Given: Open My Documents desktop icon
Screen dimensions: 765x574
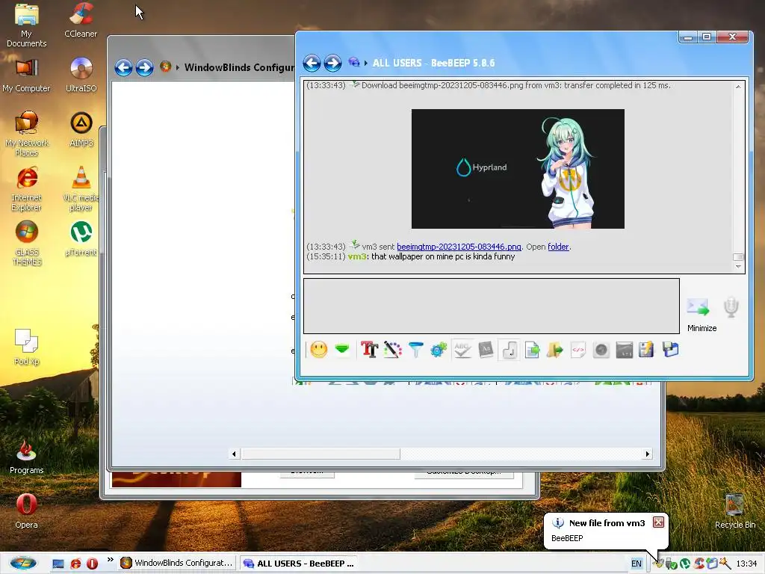Looking at the screenshot, I should point(26,25).
